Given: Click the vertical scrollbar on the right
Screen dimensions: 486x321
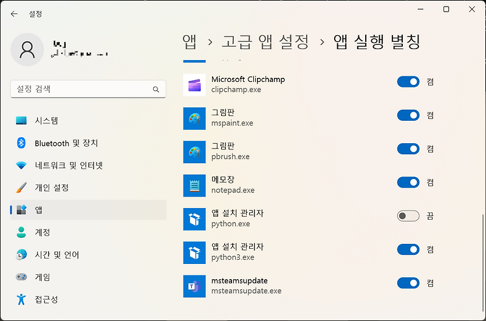Looking at the screenshot, I should click(482, 263).
